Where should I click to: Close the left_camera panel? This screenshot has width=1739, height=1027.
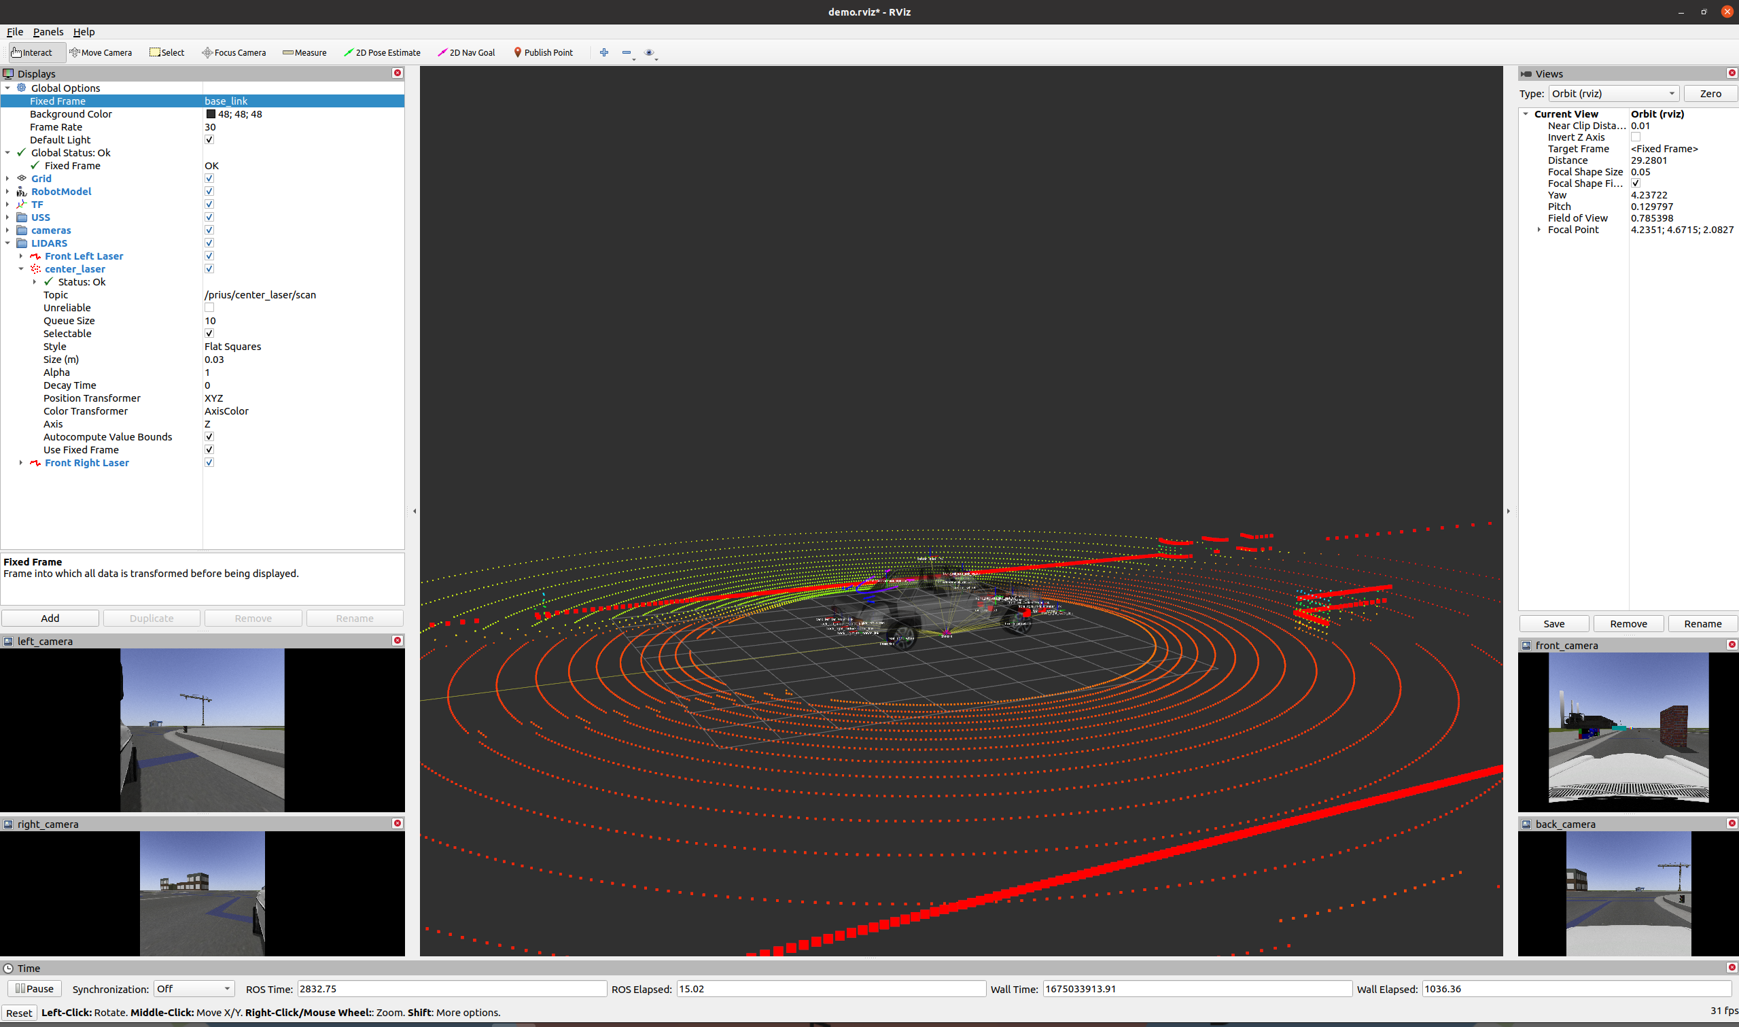397,641
